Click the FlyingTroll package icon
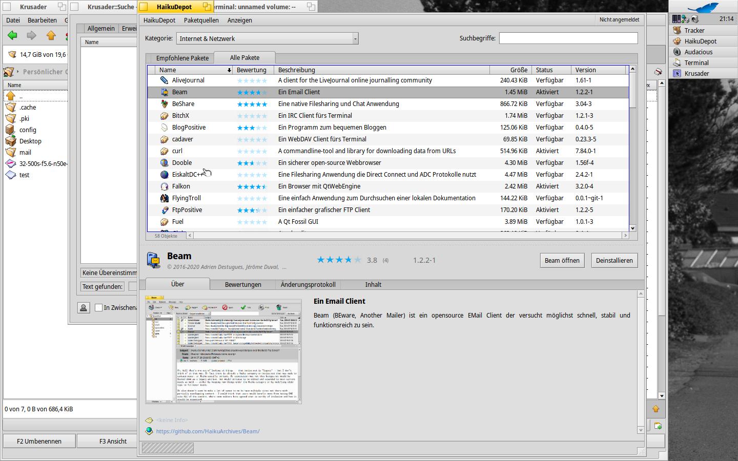This screenshot has width=738, height=461. (x=164, y=198)
